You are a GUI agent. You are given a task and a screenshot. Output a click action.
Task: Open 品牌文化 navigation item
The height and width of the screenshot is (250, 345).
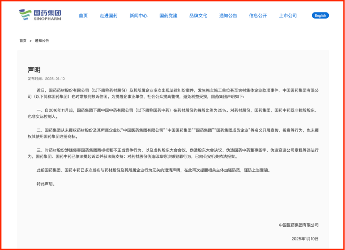(198, 16)
